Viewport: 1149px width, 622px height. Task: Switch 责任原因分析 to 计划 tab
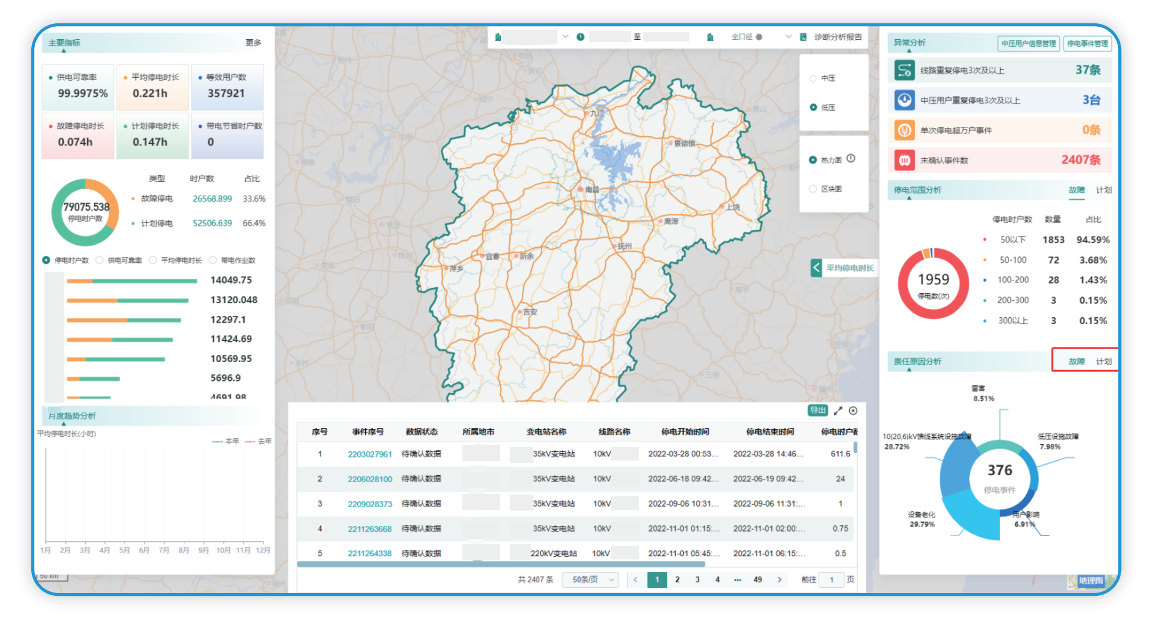[x=1103, y=361]
